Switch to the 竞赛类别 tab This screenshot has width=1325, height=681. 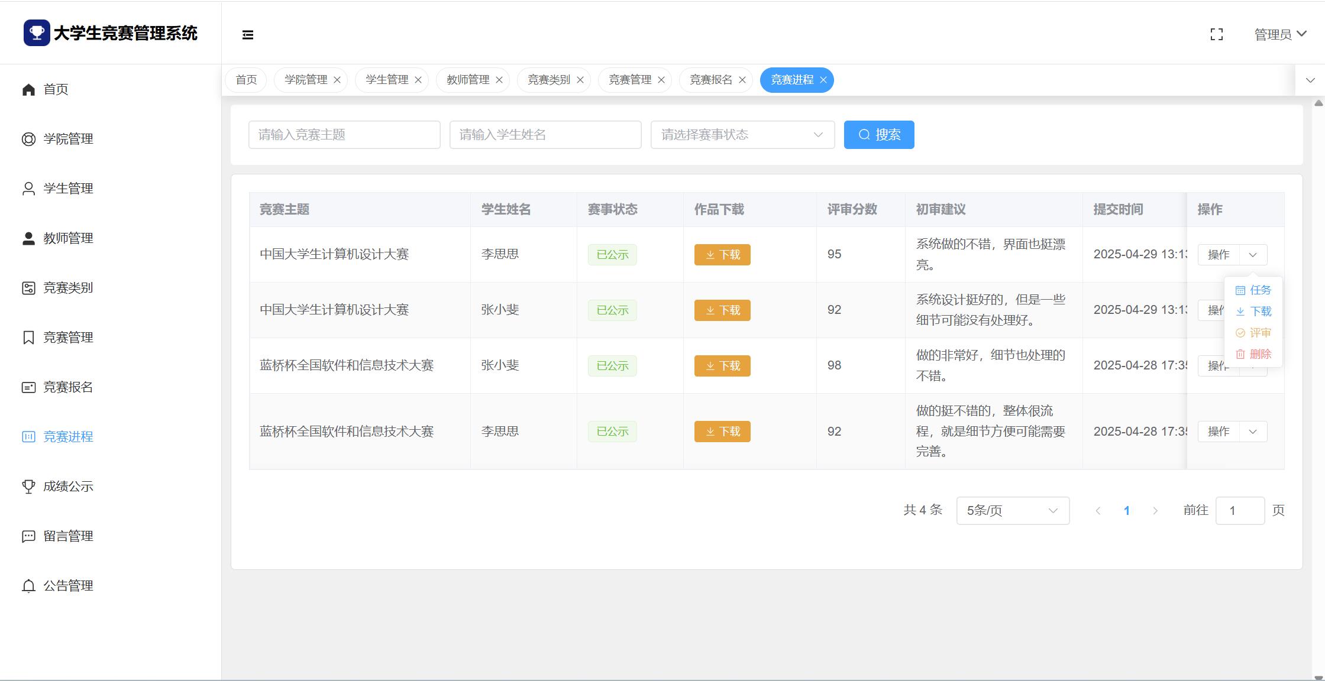pyautogui.click(x=548, y=80)
